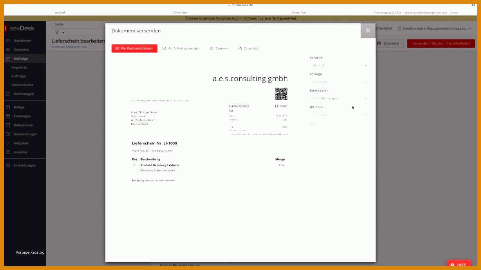Close the Dokument versenden dialog
481x270 pixels.
[368, 30]
